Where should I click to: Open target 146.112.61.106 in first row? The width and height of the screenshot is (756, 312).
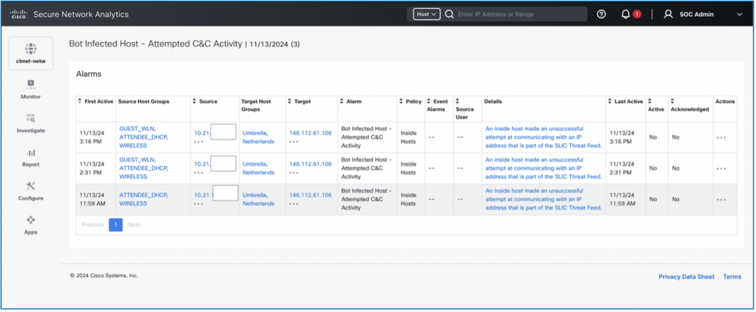click(310, 133)
